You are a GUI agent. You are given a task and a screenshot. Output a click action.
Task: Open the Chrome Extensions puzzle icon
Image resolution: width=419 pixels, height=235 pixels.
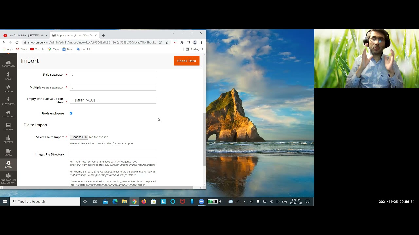click(182, 42)
